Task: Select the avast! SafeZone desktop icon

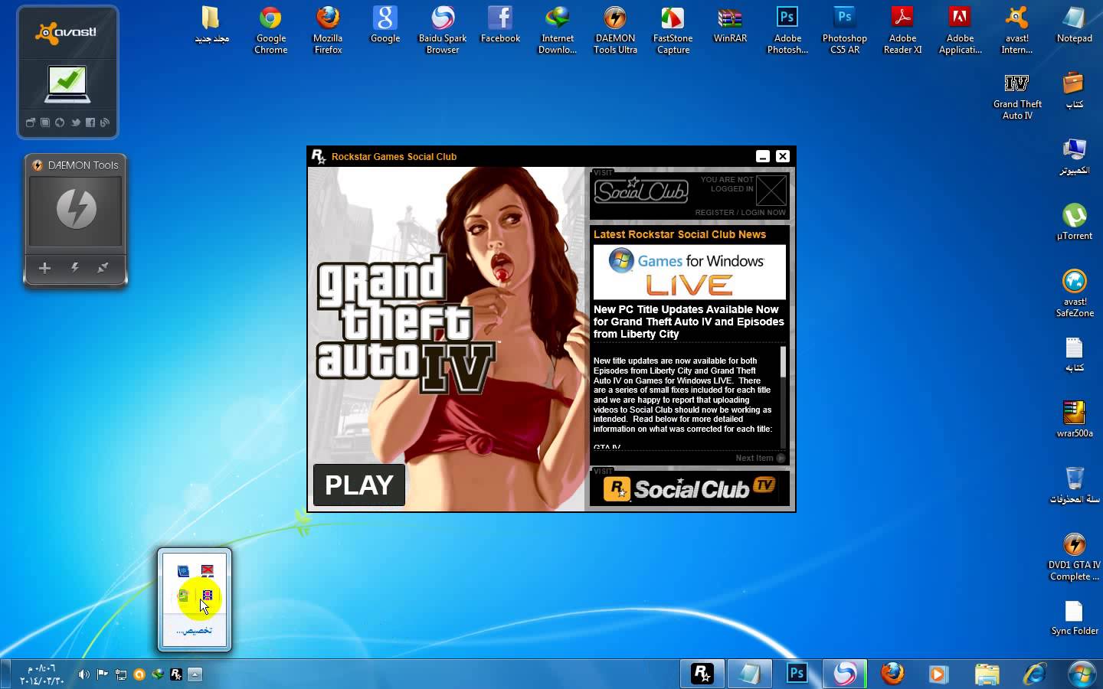Action: point(1075,293)
